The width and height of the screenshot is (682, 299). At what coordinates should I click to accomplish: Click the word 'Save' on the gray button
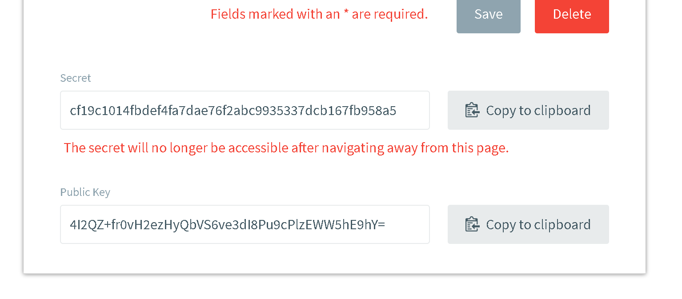pos(488,14)
